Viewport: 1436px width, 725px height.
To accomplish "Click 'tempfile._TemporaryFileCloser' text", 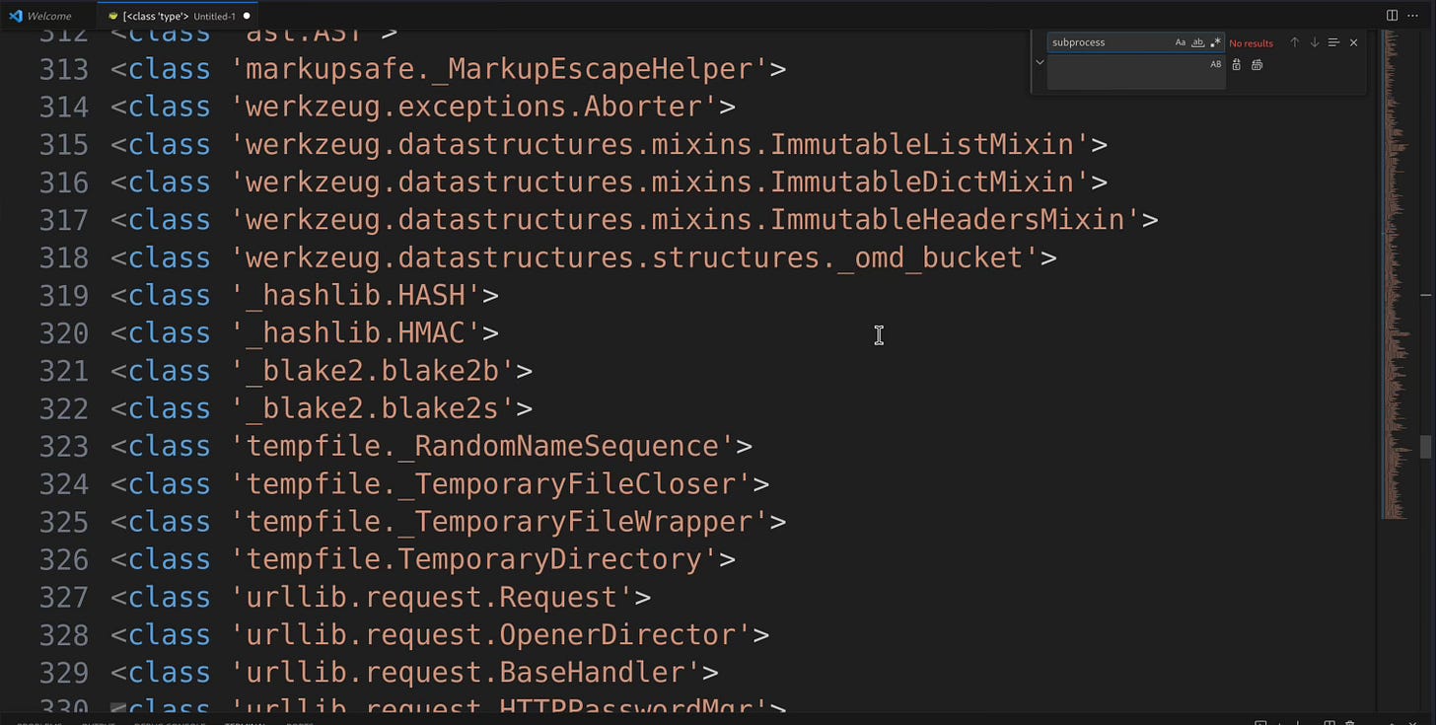I will point(491,484).
